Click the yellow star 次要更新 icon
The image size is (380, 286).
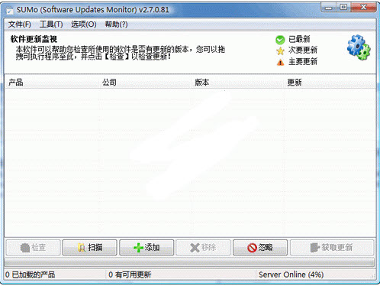280,51
